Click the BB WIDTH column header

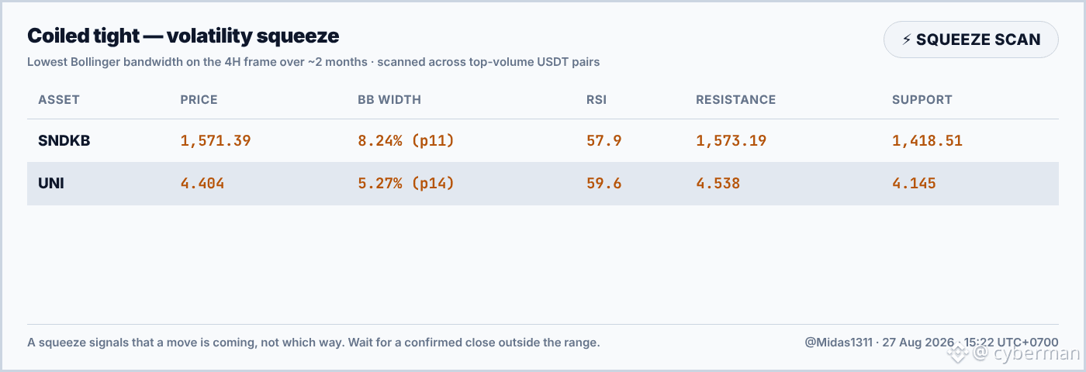[x=389, y=100]
